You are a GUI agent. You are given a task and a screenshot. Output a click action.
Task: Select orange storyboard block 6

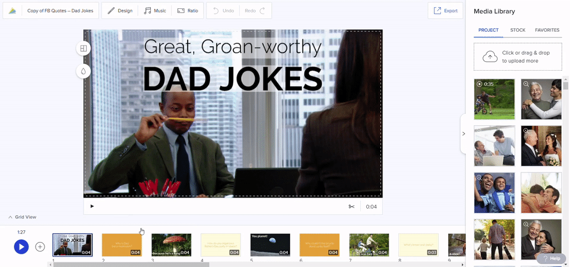point(320,245)
